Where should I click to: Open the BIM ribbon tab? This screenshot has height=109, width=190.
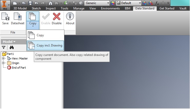click(x=128, y=8)
